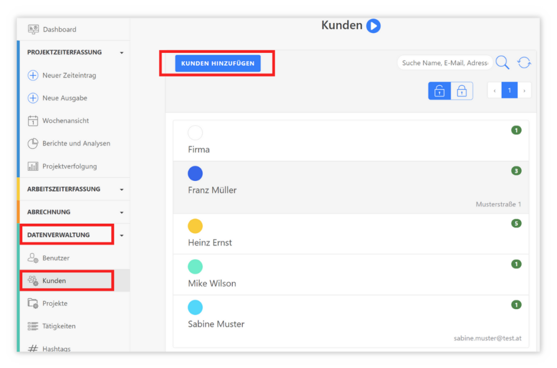This screenshot has width=557, height=368.
Task: Expand the Abrechnung section
Action: click(122, 212)
